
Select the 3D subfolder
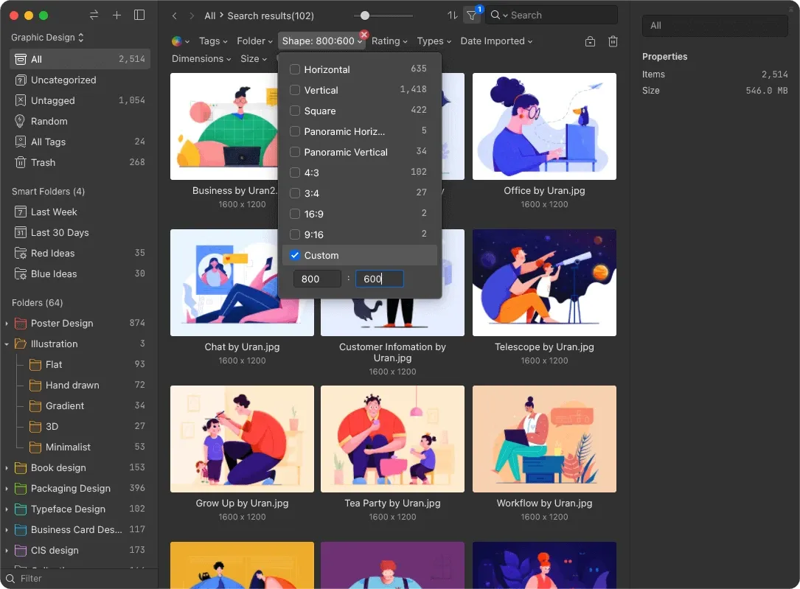point(87,426)
